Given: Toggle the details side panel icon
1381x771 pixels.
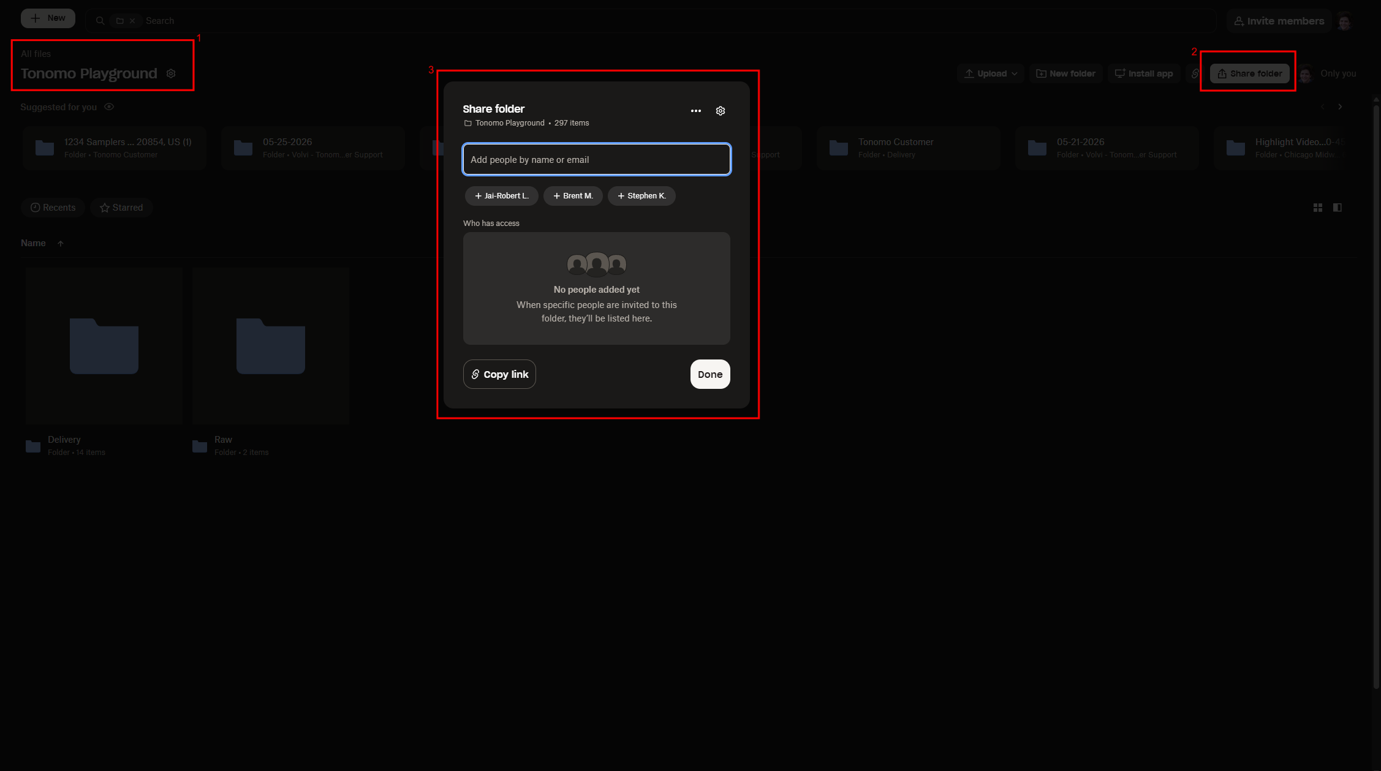Looking at the screenshot, I should [x=1337, y=208].
